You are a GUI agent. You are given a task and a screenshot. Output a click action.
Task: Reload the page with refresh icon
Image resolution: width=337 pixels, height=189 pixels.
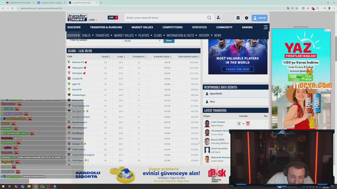click(12, 8)
